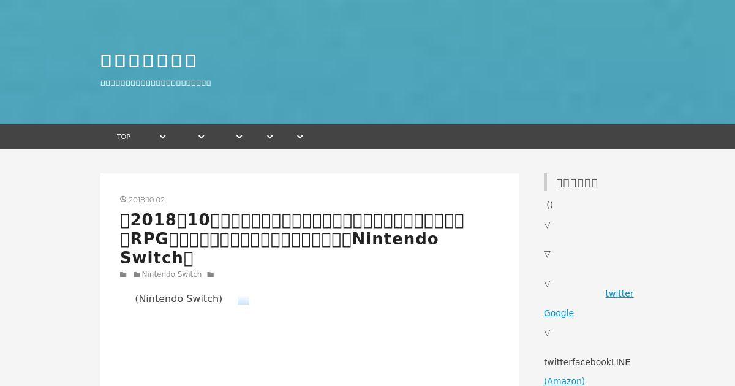Expand the last navigation bar dropdown chevron

300,137
